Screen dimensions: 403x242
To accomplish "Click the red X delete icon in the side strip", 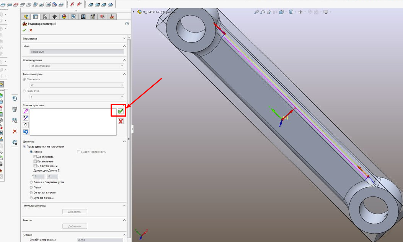I will 15,132.
